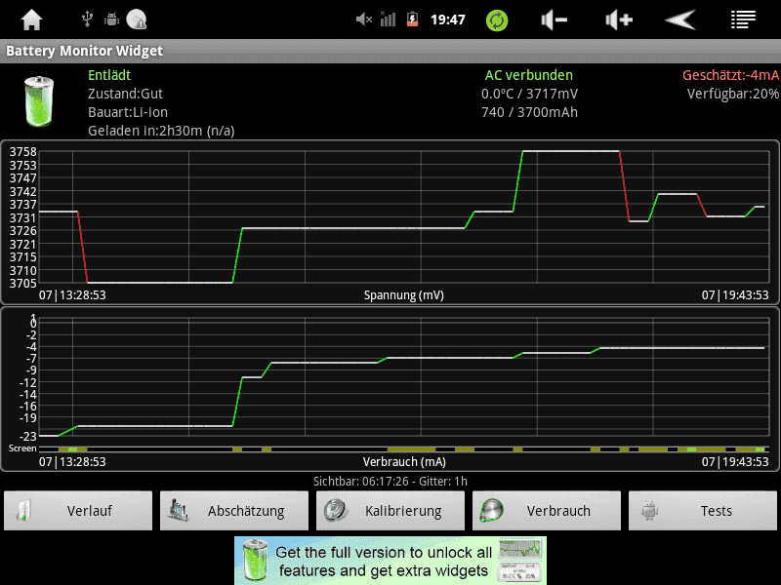Select the Geschätzt:-4mA estimate text

(730, 75)
